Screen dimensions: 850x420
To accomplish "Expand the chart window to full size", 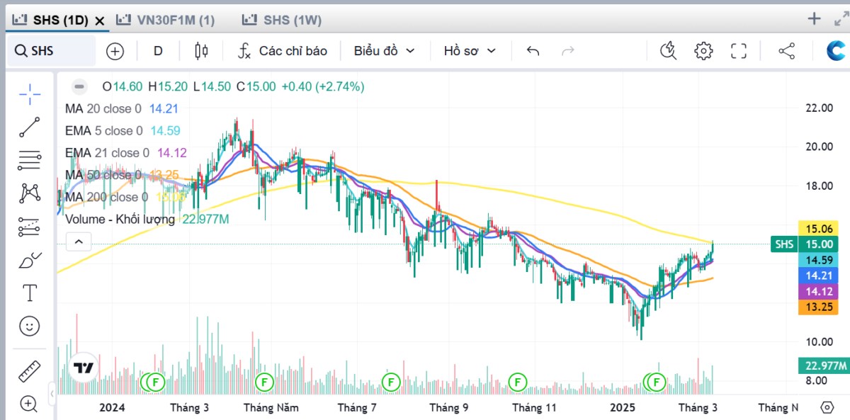I will 841,19.
